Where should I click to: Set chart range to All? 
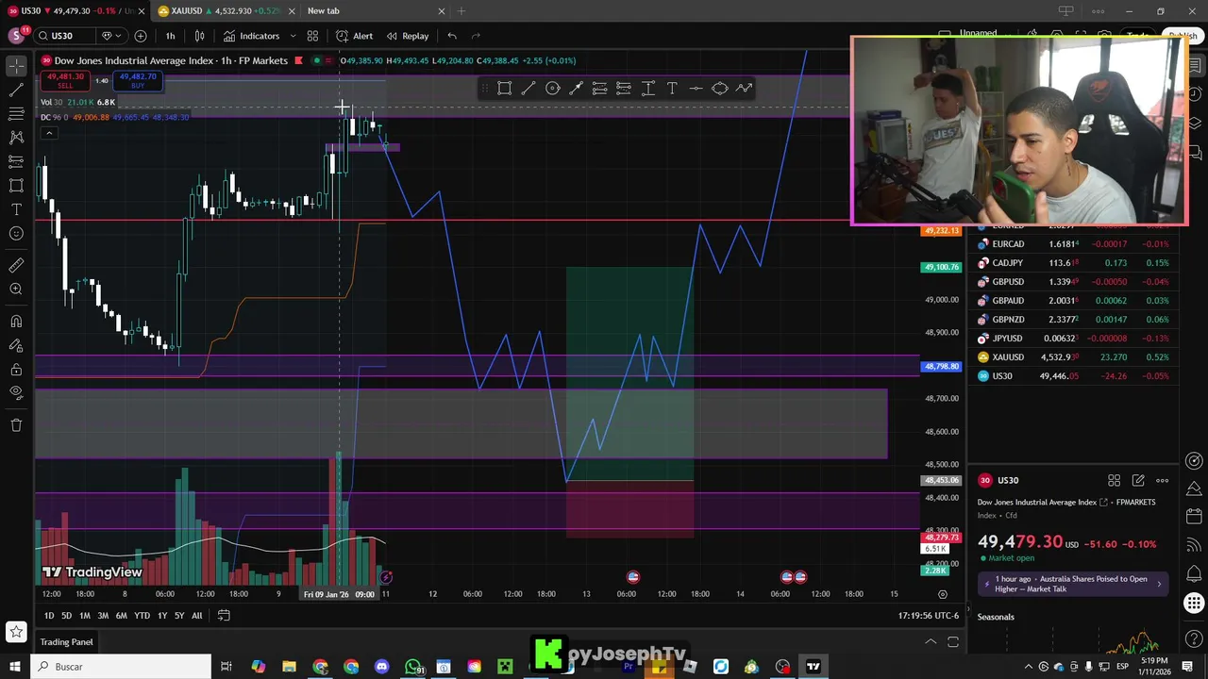[196, 616]
